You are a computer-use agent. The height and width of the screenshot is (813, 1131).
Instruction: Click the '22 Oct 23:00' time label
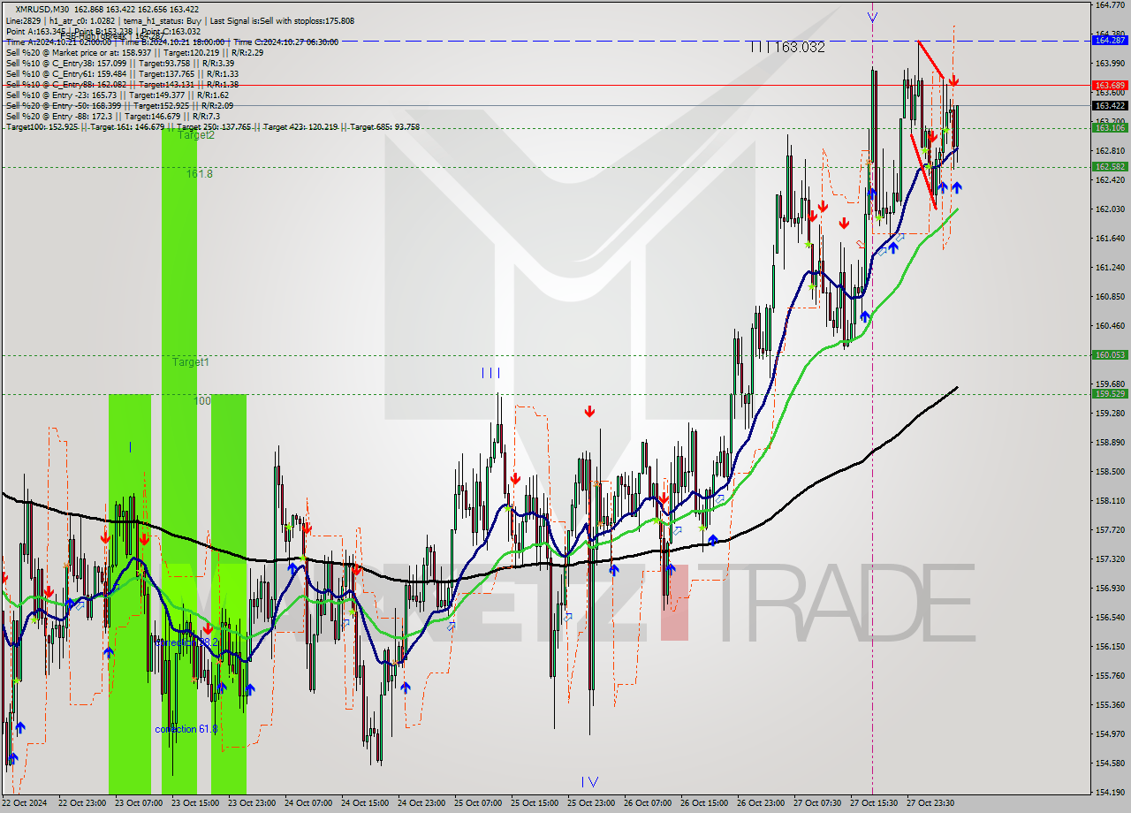click(82, 803)
